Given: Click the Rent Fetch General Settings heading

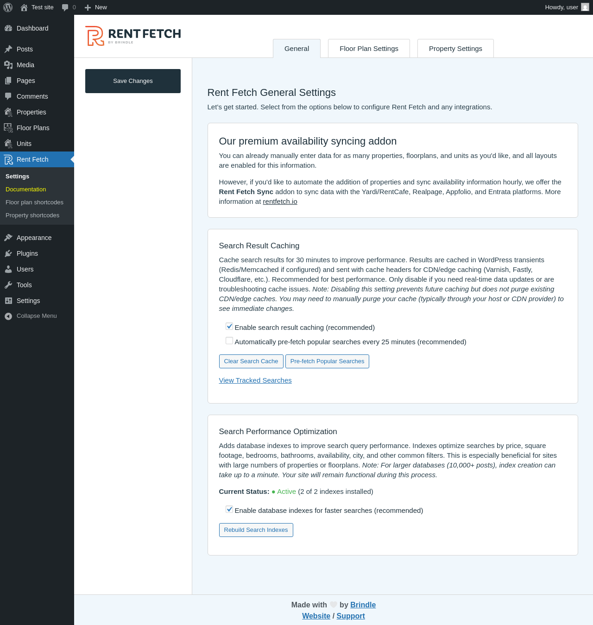Looking at the screenshot, I should [x=271, y=93].
